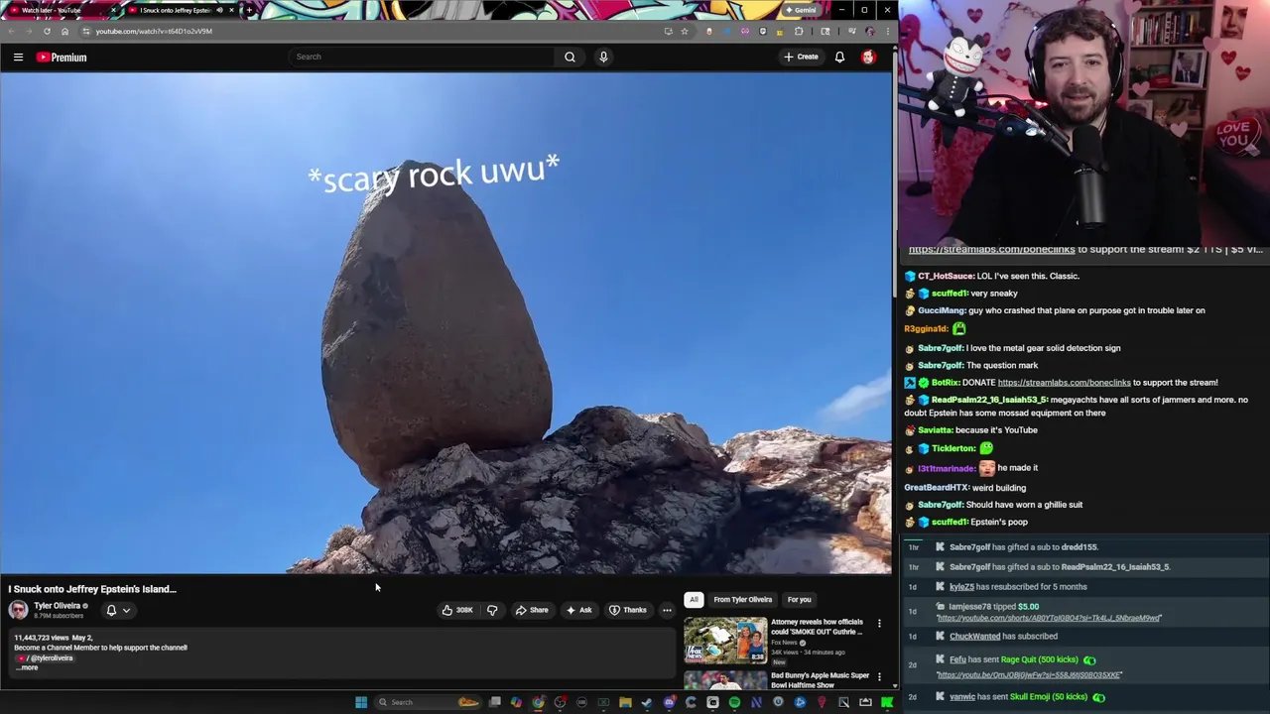Open Bad Bunny halftime show thumbnail

point(725,680)
